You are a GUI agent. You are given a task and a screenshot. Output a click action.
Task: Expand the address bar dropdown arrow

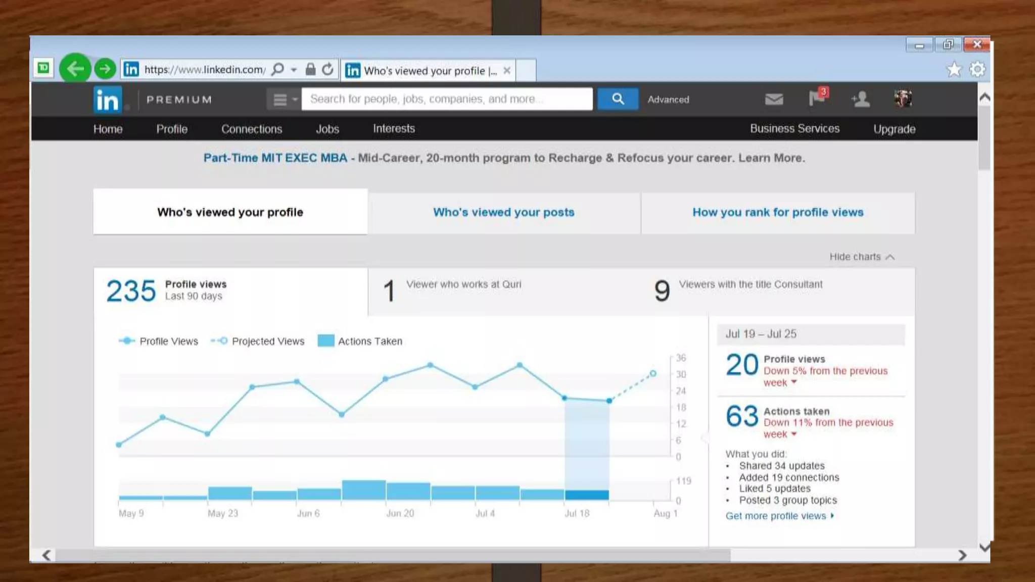(294, 70)
